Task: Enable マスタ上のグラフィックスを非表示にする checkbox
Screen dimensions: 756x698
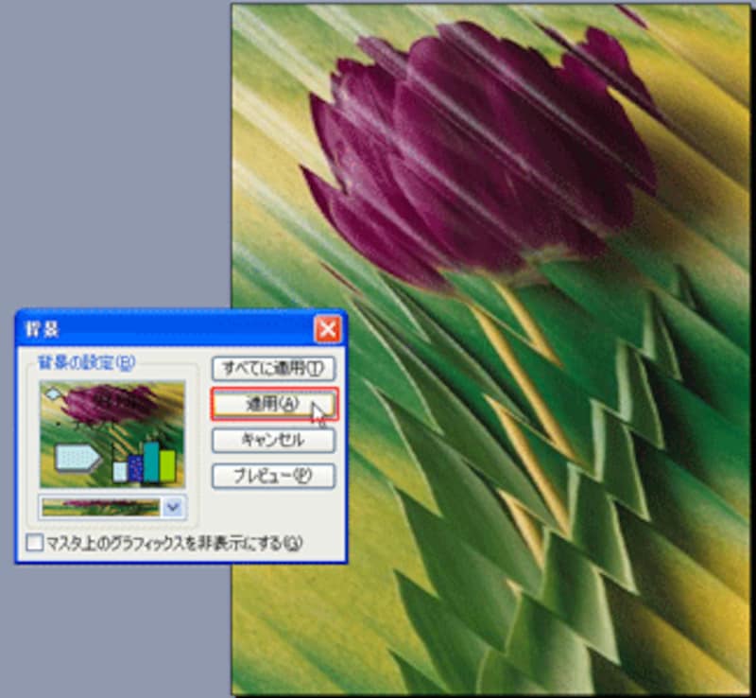Action: [35, 543]
